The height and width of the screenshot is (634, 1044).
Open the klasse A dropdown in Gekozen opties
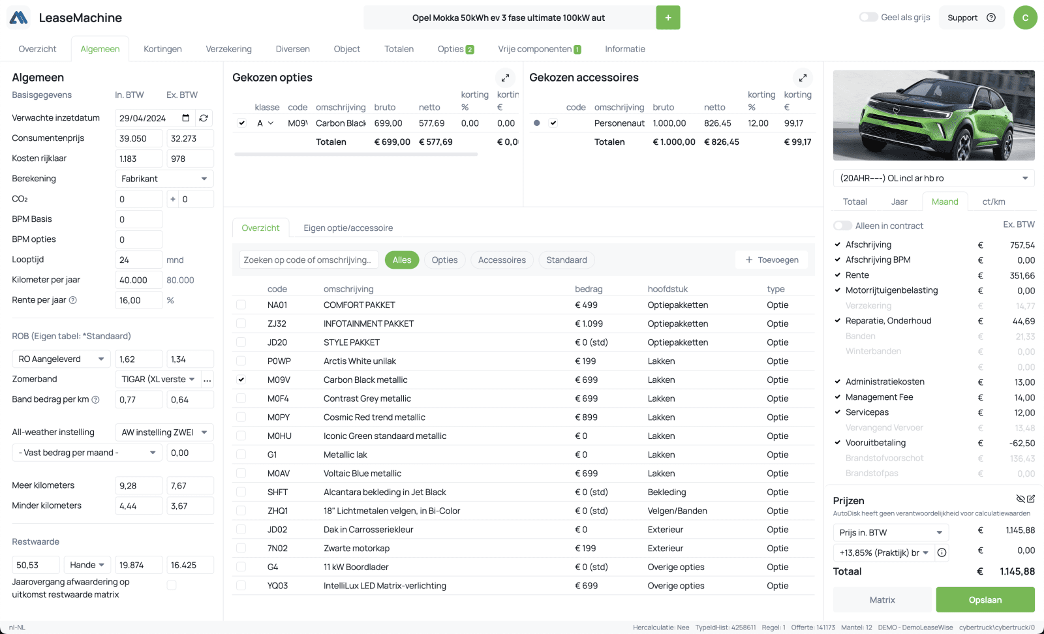[x=265, y=123]
